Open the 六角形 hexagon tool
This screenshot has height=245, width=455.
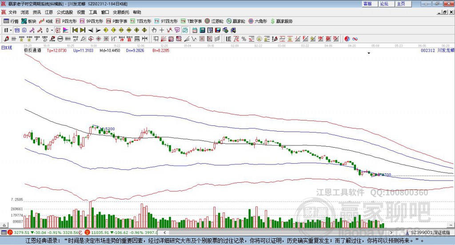pyautogui.click(x=258, y=21)
